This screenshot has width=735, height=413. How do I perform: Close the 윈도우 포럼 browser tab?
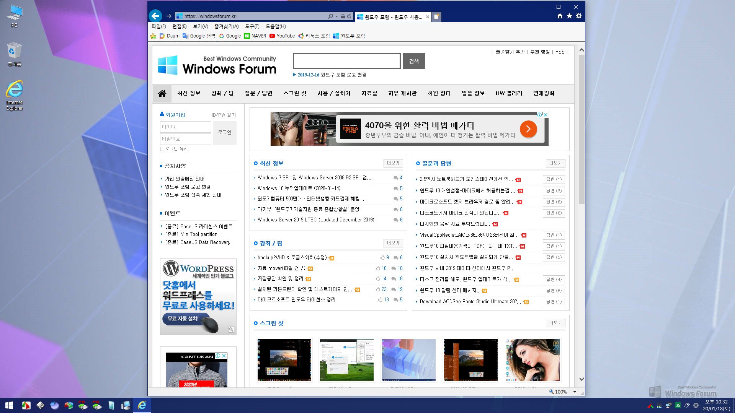tap(428, 17)
